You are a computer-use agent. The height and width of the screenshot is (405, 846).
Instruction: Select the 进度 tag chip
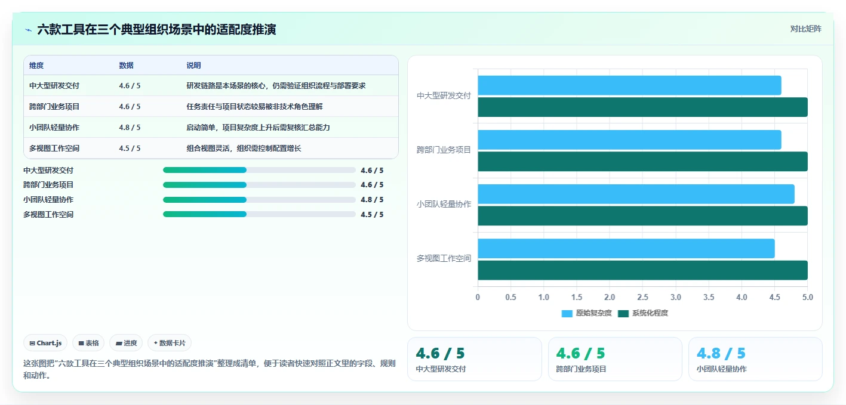coord(126,343)
